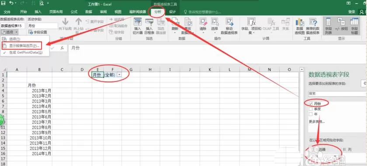Click Field Settings (字段设置) button
Image resolution: width=367 pixels, height=166 pixels.
(x=38, y=32)
